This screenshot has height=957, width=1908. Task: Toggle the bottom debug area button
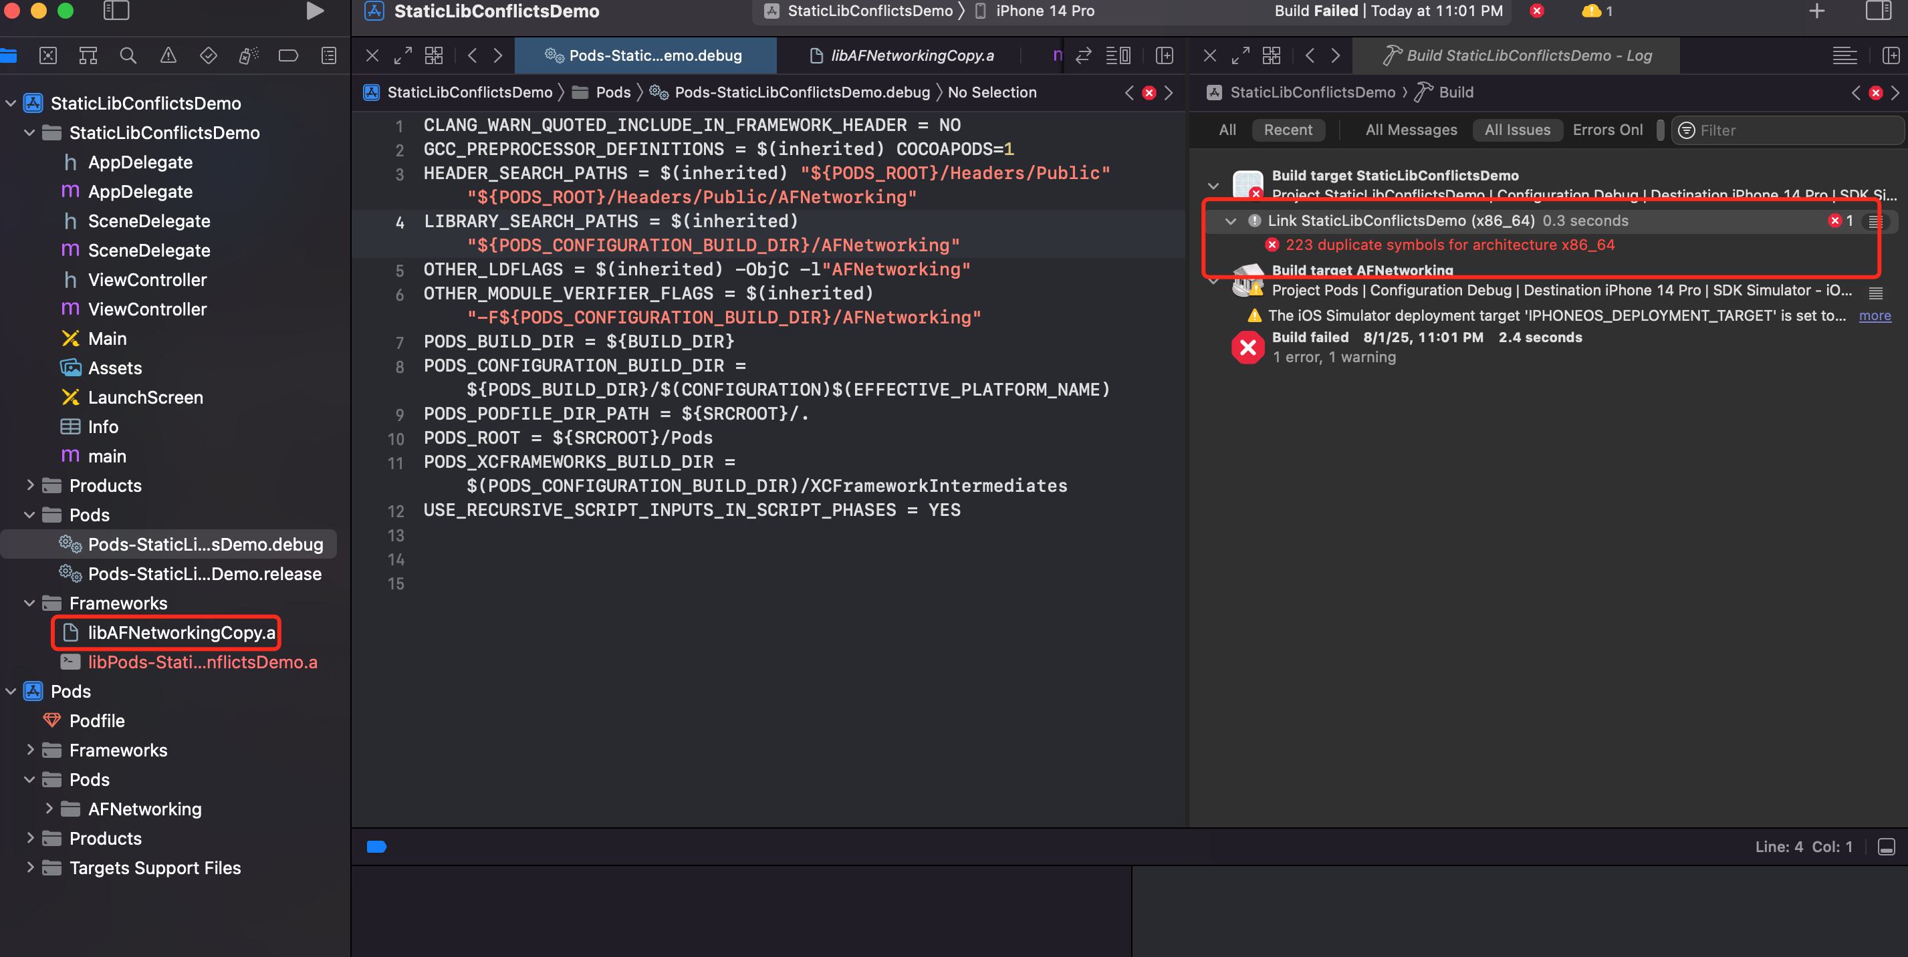1887,847
